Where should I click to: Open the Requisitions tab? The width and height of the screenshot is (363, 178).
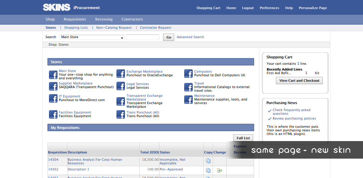tap(75, 19)
